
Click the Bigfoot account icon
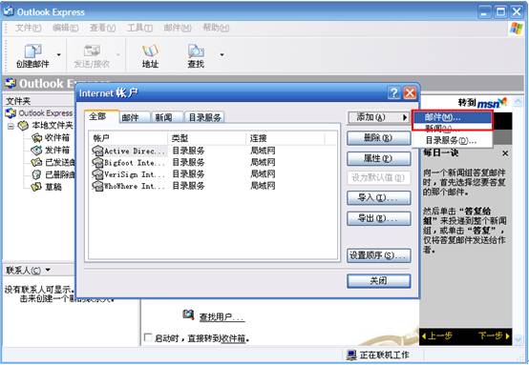click(97, 162)
